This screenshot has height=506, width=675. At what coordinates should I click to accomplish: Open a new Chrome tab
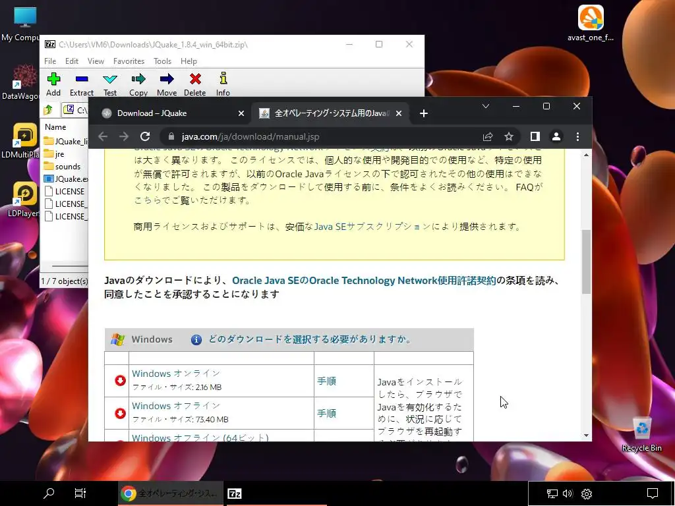(x=424, y=113)
